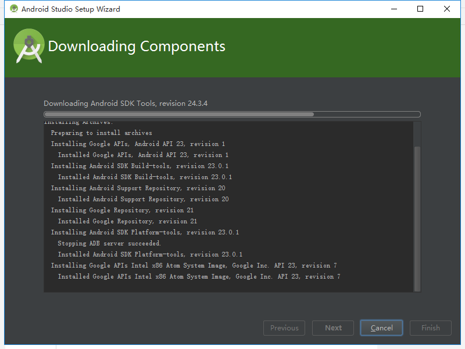Viewport: 465px width, 349px height.
Task: Click 'Stopping ADB server succeeded.' line
Action: [109, 243]
